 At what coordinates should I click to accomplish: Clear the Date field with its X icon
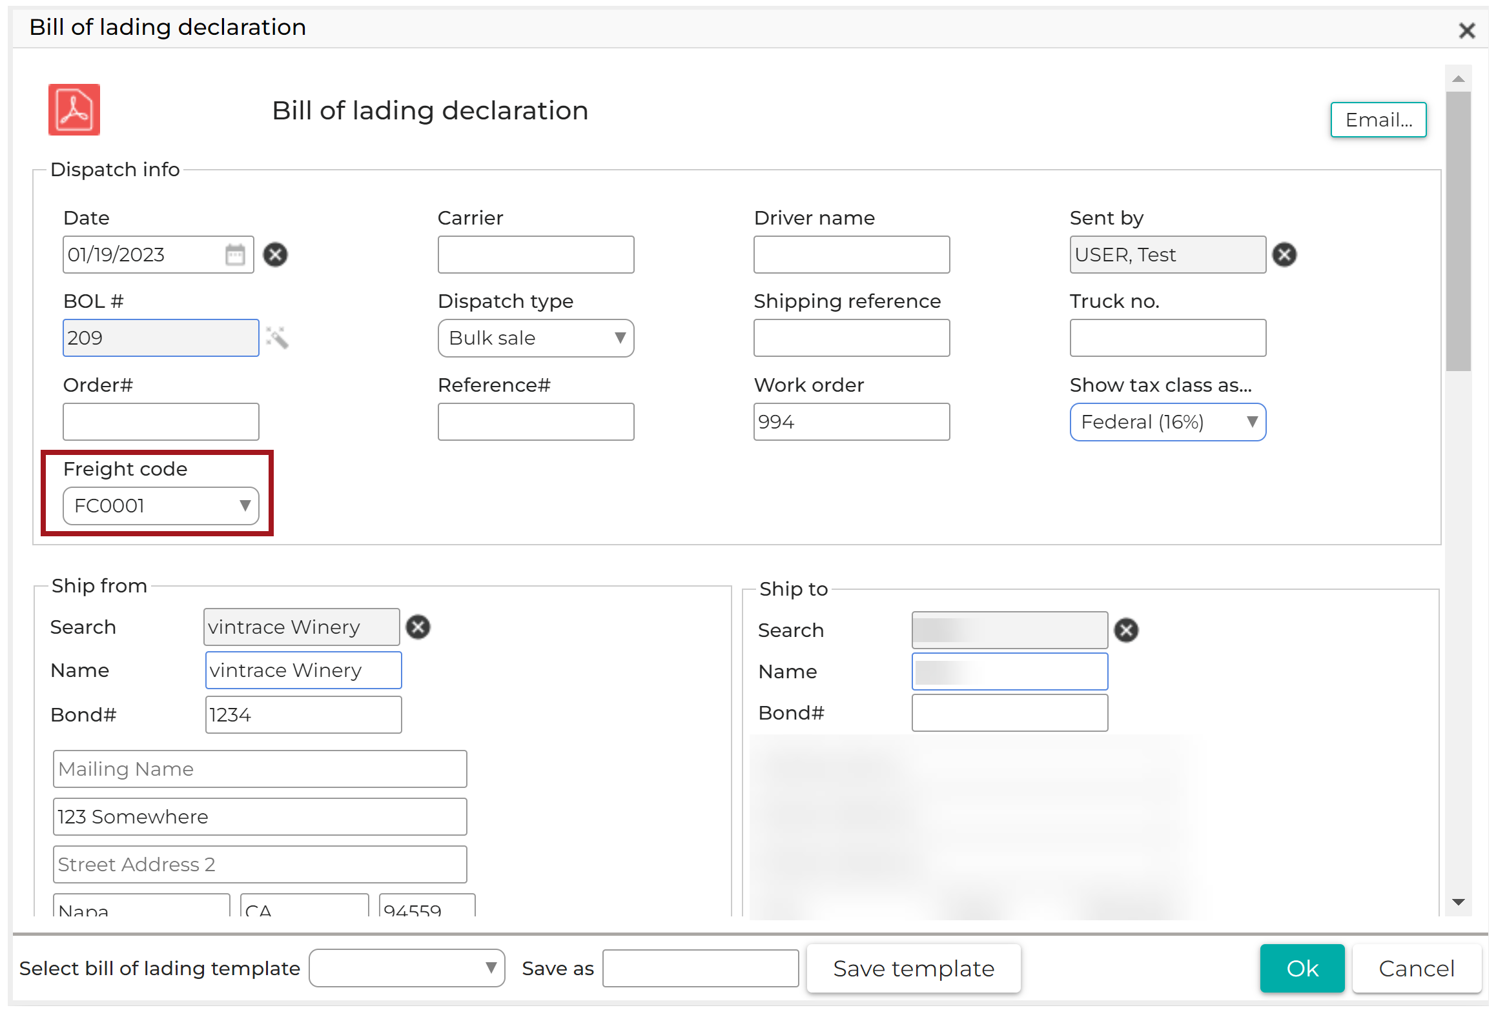click(x=276, y=254)
